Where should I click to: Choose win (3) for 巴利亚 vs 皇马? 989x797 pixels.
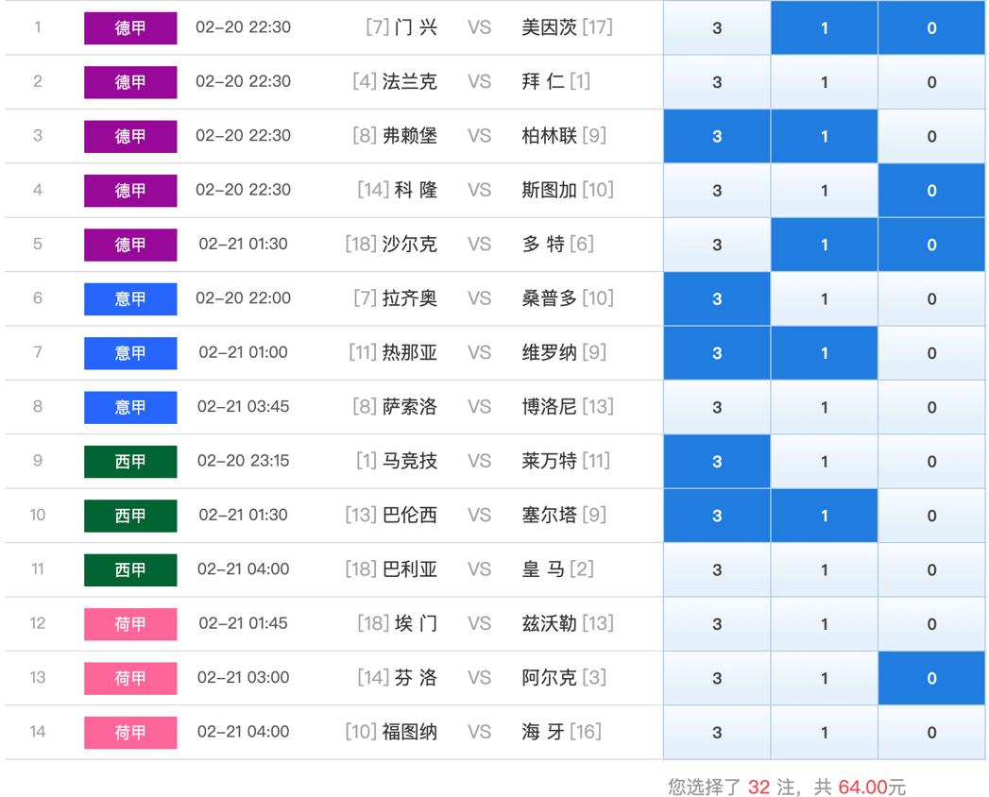(717, 570)
